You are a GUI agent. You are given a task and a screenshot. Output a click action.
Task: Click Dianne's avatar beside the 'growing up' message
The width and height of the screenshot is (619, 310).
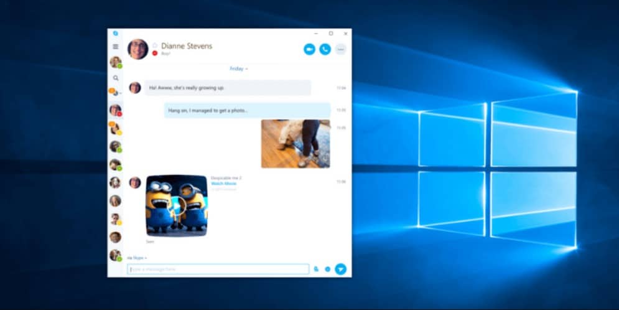coord(135,88)
